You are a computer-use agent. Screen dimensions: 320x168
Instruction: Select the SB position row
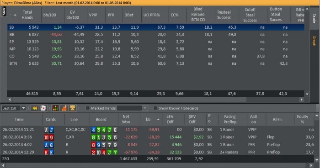(155, 27)
